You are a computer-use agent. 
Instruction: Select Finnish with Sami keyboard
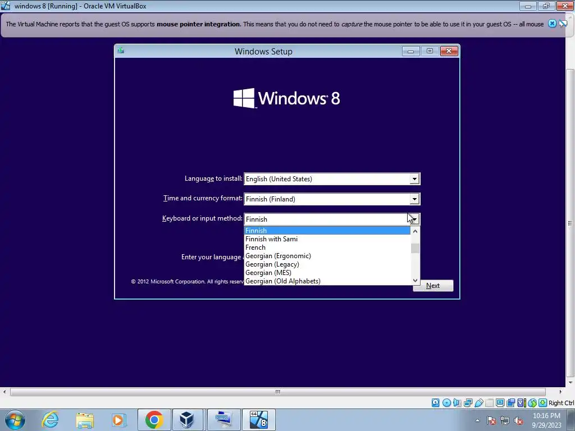click(x=327, y=239)
